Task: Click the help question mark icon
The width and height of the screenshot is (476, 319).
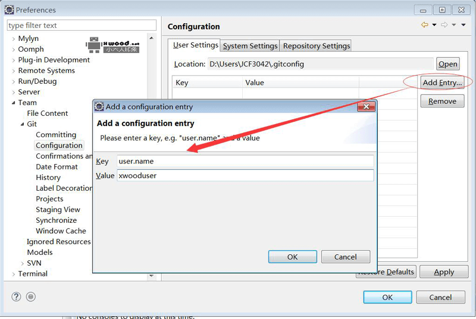Action: (16, 296)
